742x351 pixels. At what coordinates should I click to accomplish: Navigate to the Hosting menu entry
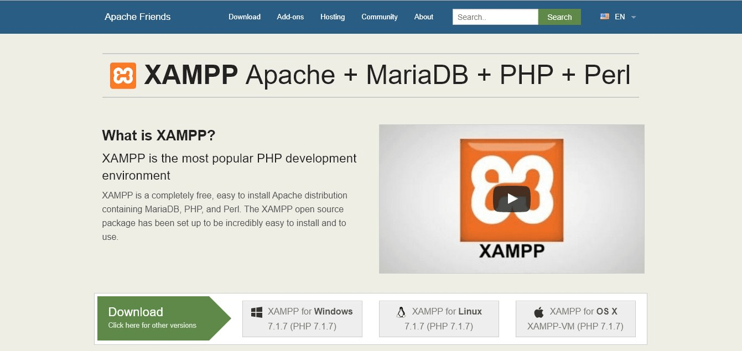coord(332,17)
